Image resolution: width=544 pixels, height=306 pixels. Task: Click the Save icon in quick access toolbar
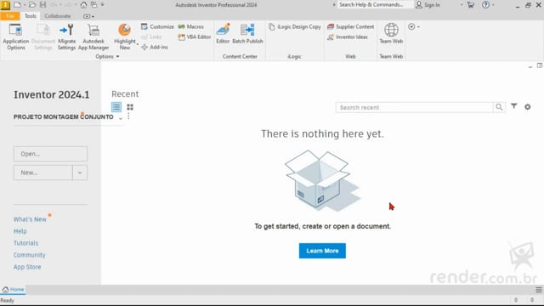coord(42,5)
